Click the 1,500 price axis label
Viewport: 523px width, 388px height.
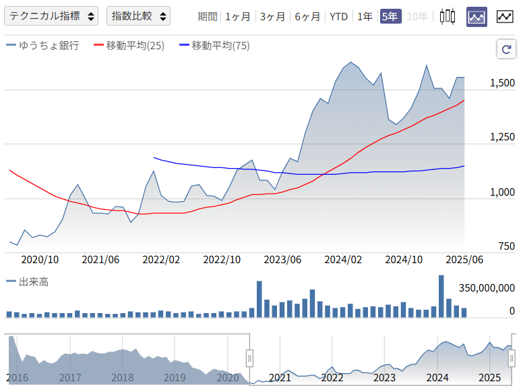click(x=502, y=82)
